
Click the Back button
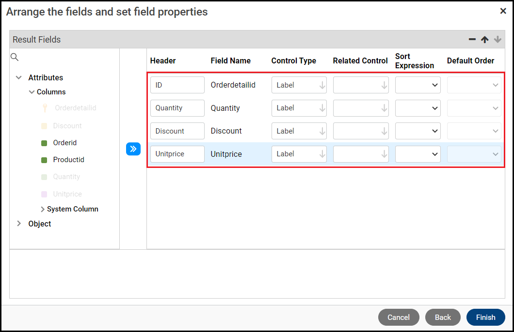point(443,317)
